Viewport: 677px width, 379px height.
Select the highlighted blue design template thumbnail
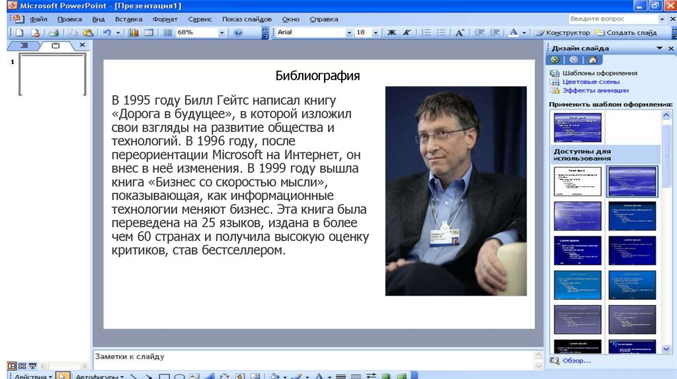click(632, 182)
